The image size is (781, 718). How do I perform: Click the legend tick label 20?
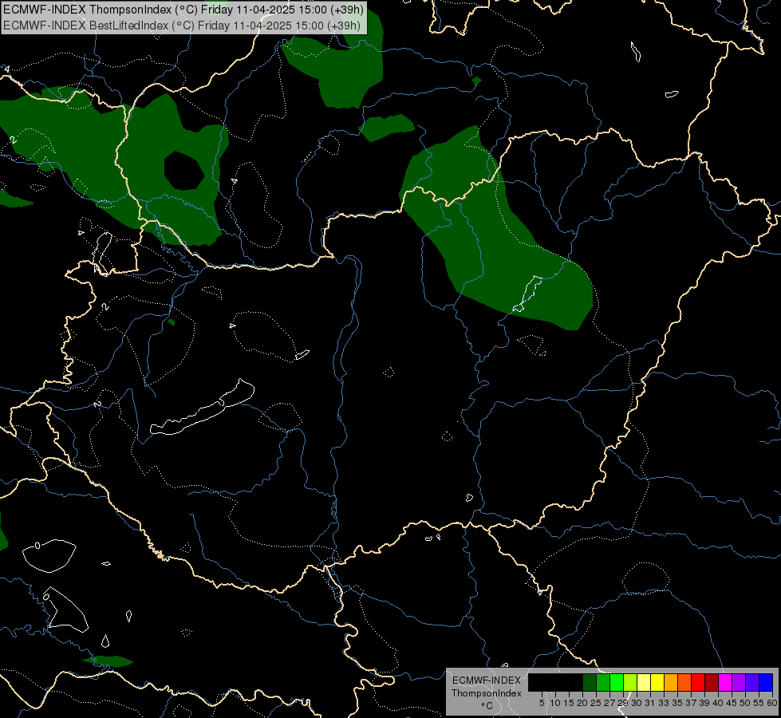582,703
